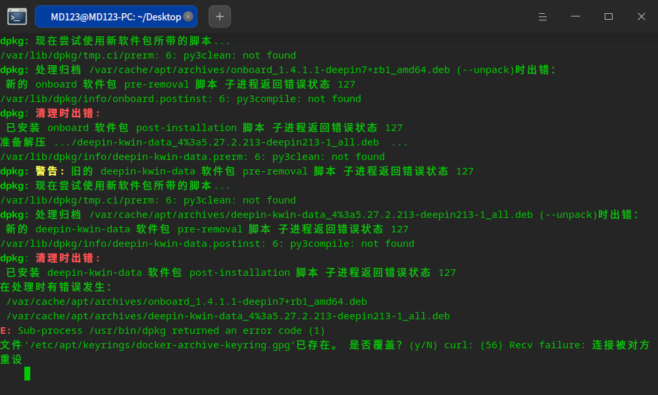This screenshot has width=658, height=395.
Task: Click the /usr/bin/dpkg sub-process error line
Action: pos(163,330)
